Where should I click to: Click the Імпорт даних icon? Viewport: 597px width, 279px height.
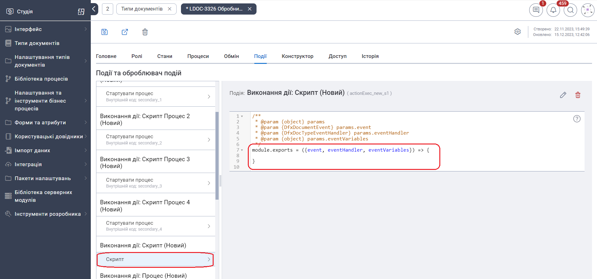coord(8,150)
